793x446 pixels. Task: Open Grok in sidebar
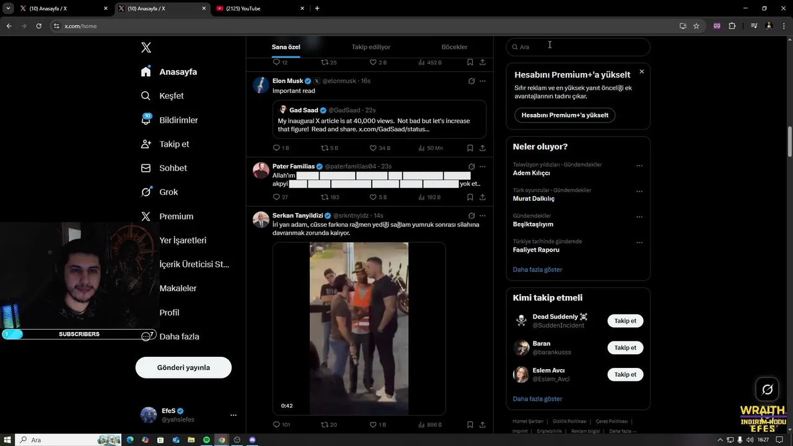[159, 192]
